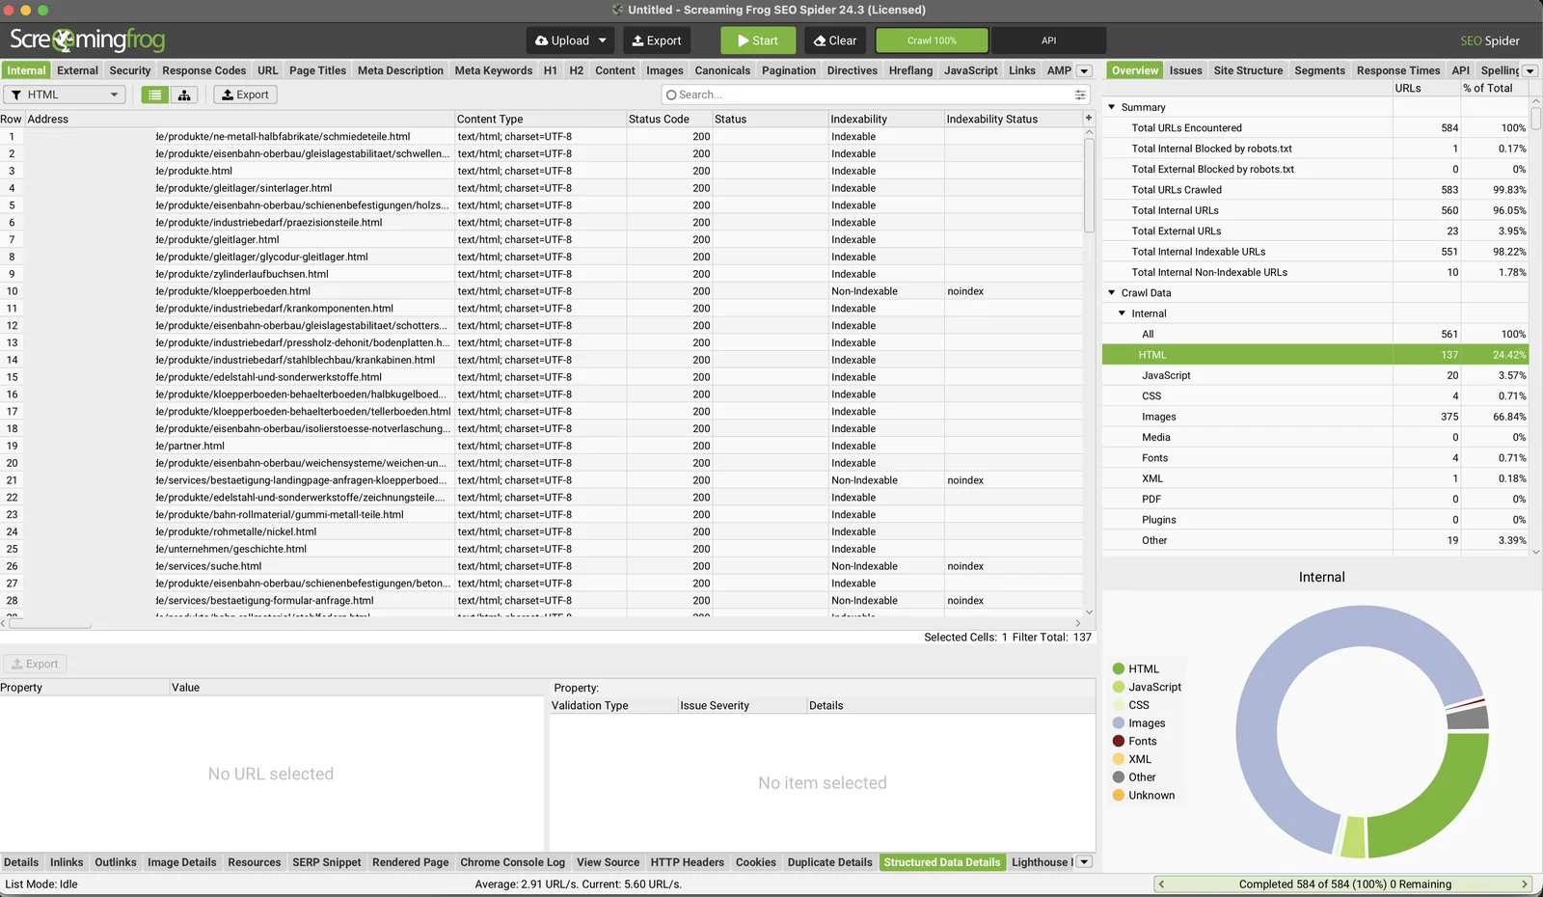
Task: Click the Images legend color swatch
Action: coord(1119,722)
